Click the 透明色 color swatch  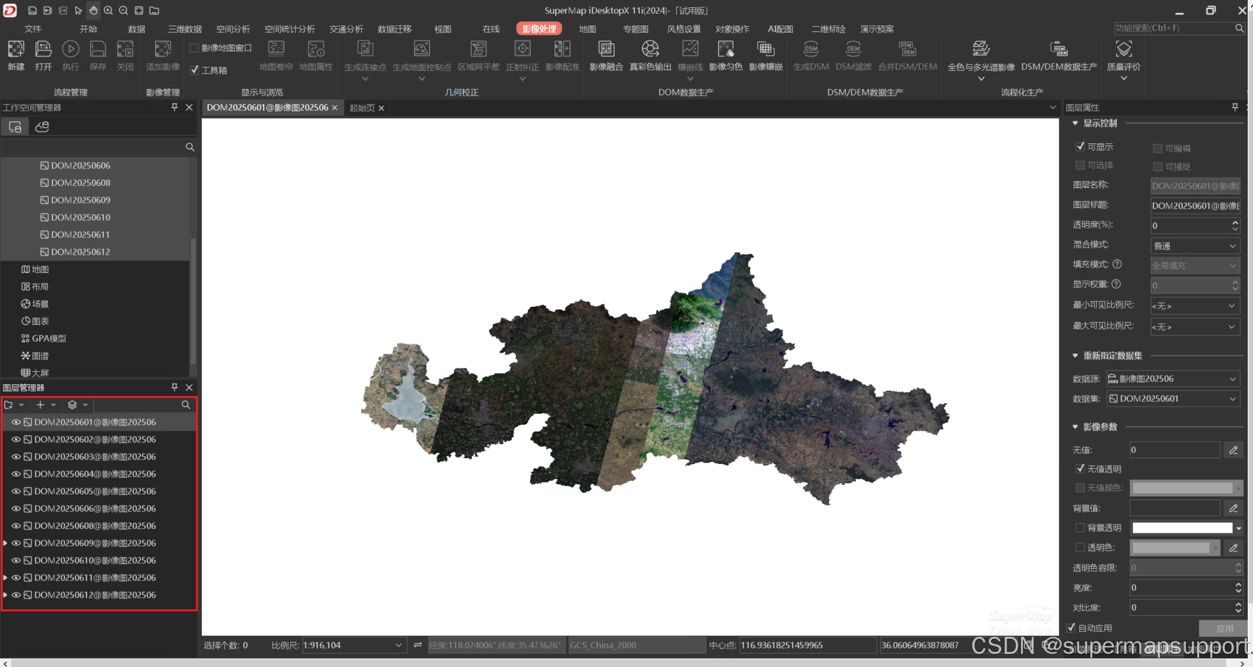(1171, 548)
